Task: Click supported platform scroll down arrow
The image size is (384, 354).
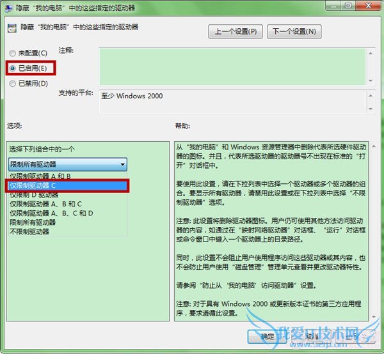Action: coord(371,109)
